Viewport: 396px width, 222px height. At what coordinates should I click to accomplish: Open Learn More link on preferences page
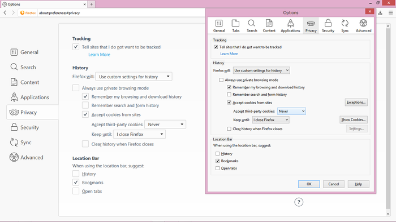(99, 55)
